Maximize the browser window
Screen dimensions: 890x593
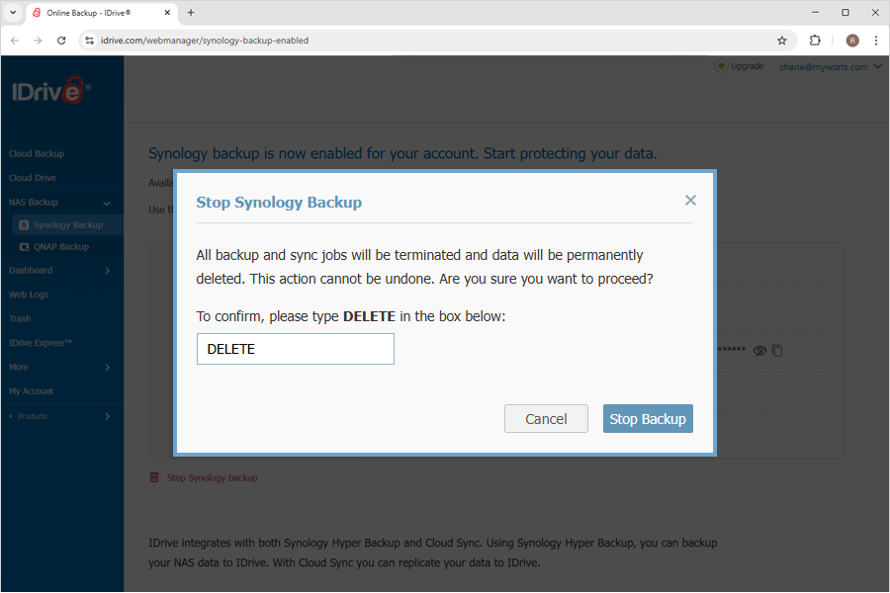(x=845, y=13)
